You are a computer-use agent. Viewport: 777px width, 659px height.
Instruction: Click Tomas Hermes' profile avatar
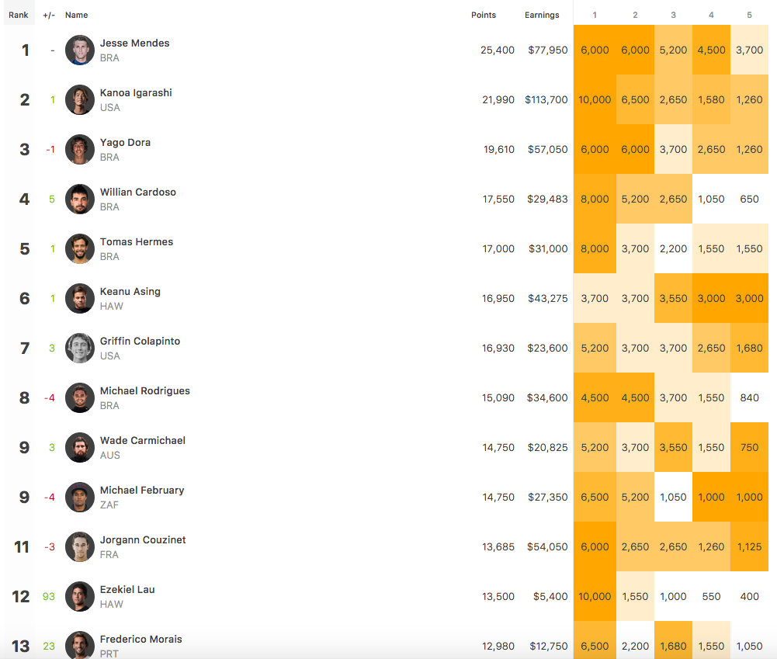80,249
